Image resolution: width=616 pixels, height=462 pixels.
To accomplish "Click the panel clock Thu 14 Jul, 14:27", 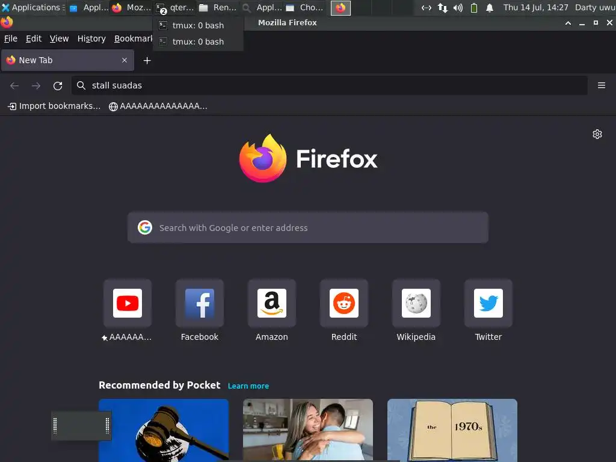I will pos(536,7).
